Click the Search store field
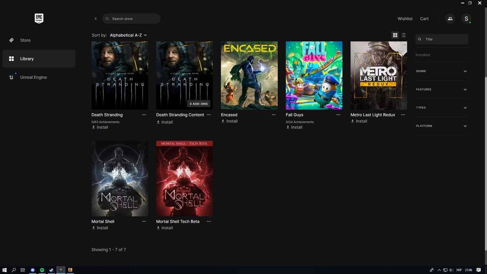The height and width of the screenshot is (274, 487). point(131,18)
